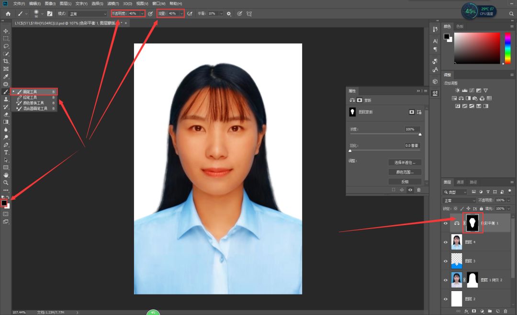Choose the Zoom magnifier tool
The image size is (517, 315).
click(6, 183)
